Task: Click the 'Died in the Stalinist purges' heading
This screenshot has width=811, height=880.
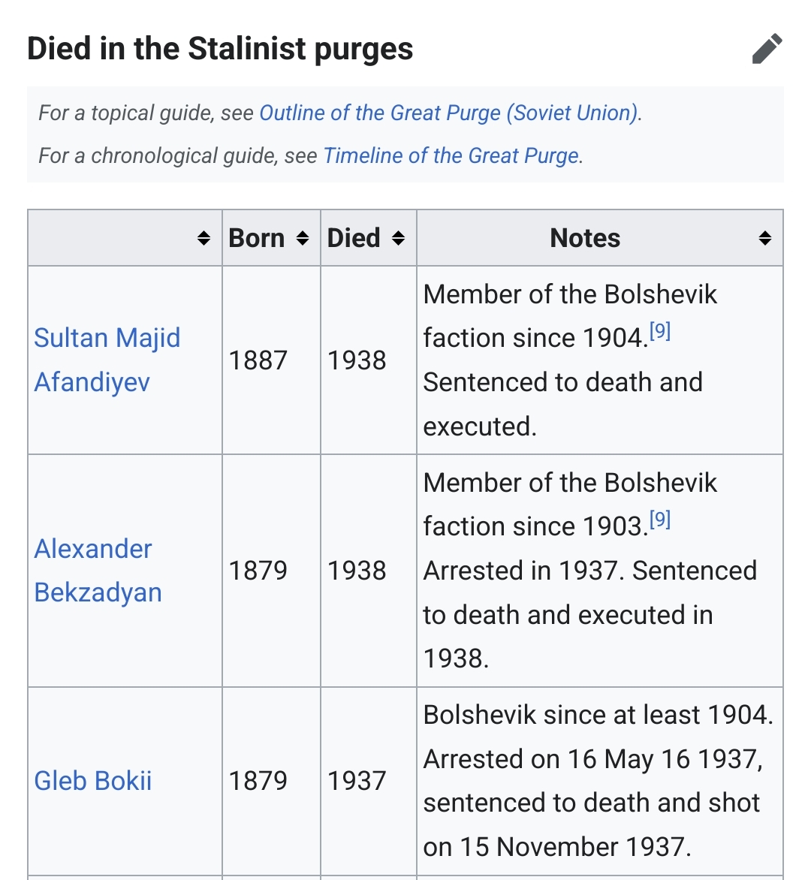Action: click(x=220, y=48)
